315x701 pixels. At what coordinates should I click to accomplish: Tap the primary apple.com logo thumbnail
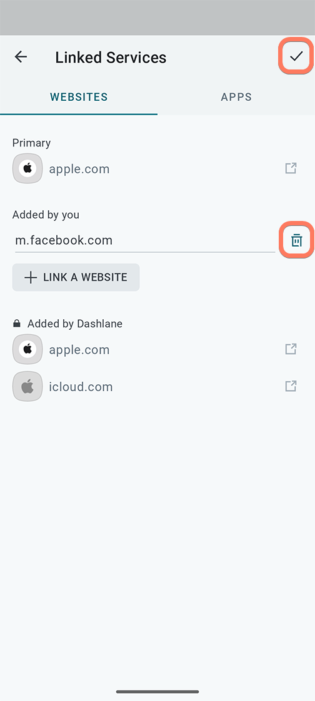[27, 168]
